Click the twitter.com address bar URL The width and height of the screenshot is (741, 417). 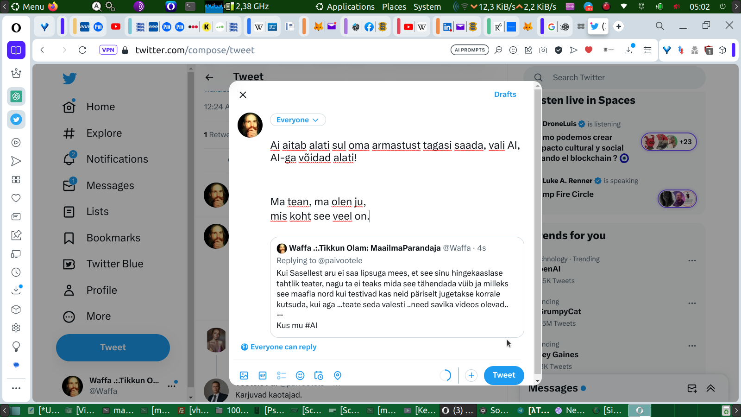tap(195, 50)
